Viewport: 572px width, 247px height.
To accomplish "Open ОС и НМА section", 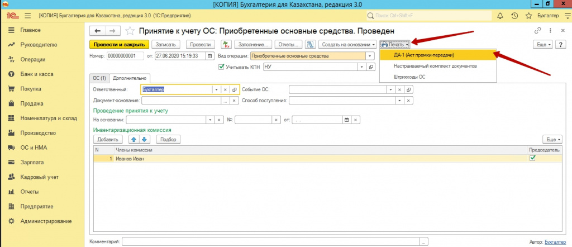I will tap(34, 148).
